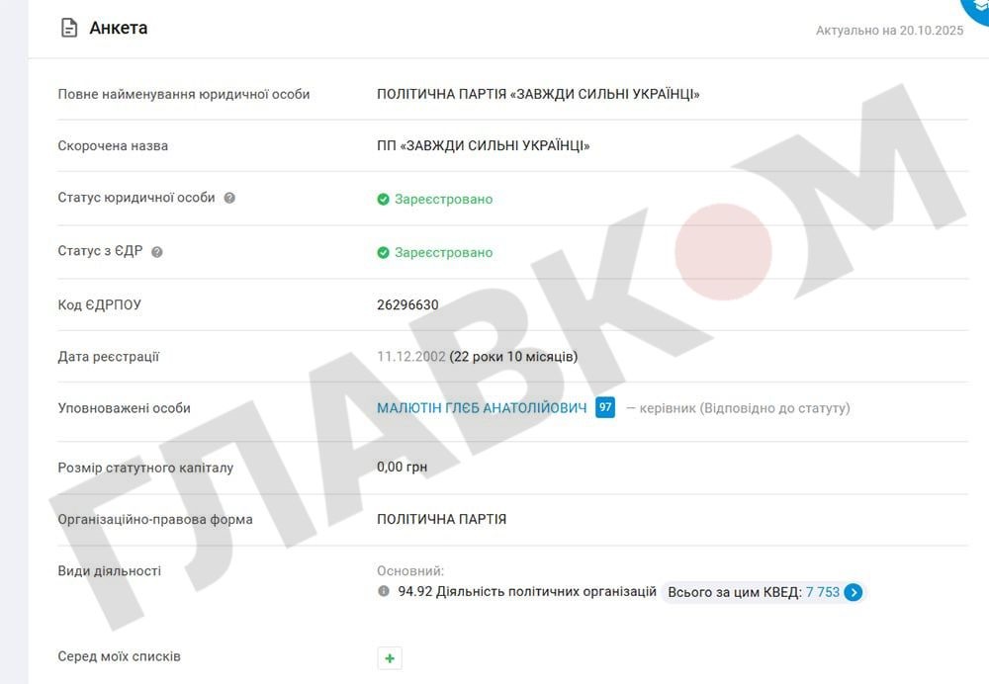The image size is (989, 684).
Task: Open the 7 753 КВЕД count link
Action: point(823,592)
